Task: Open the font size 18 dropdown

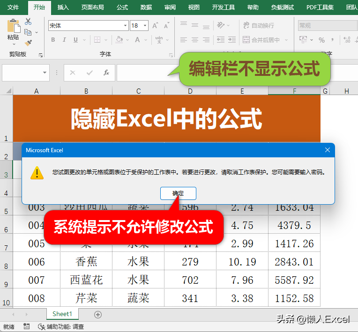Action: click(145, 26)
